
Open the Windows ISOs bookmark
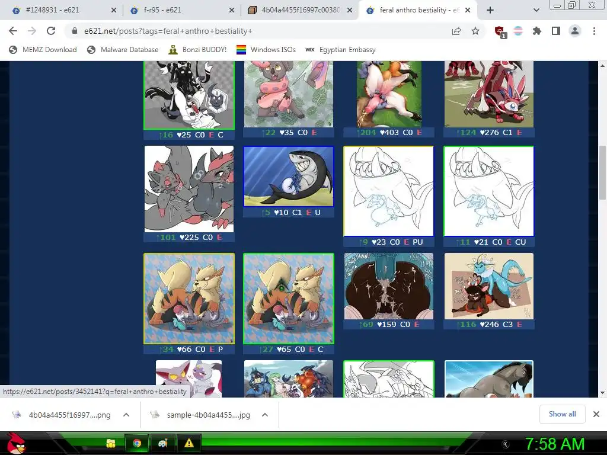pyautogui.click(x=266, y=50)
